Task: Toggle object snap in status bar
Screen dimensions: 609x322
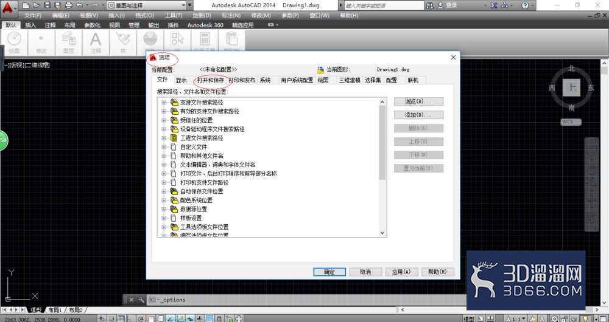Action: pyautogui.click(x=151, y=318)
